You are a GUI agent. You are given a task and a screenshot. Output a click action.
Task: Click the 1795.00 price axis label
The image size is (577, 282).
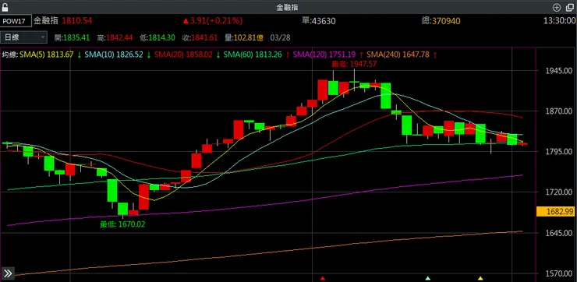coord(558,151)
